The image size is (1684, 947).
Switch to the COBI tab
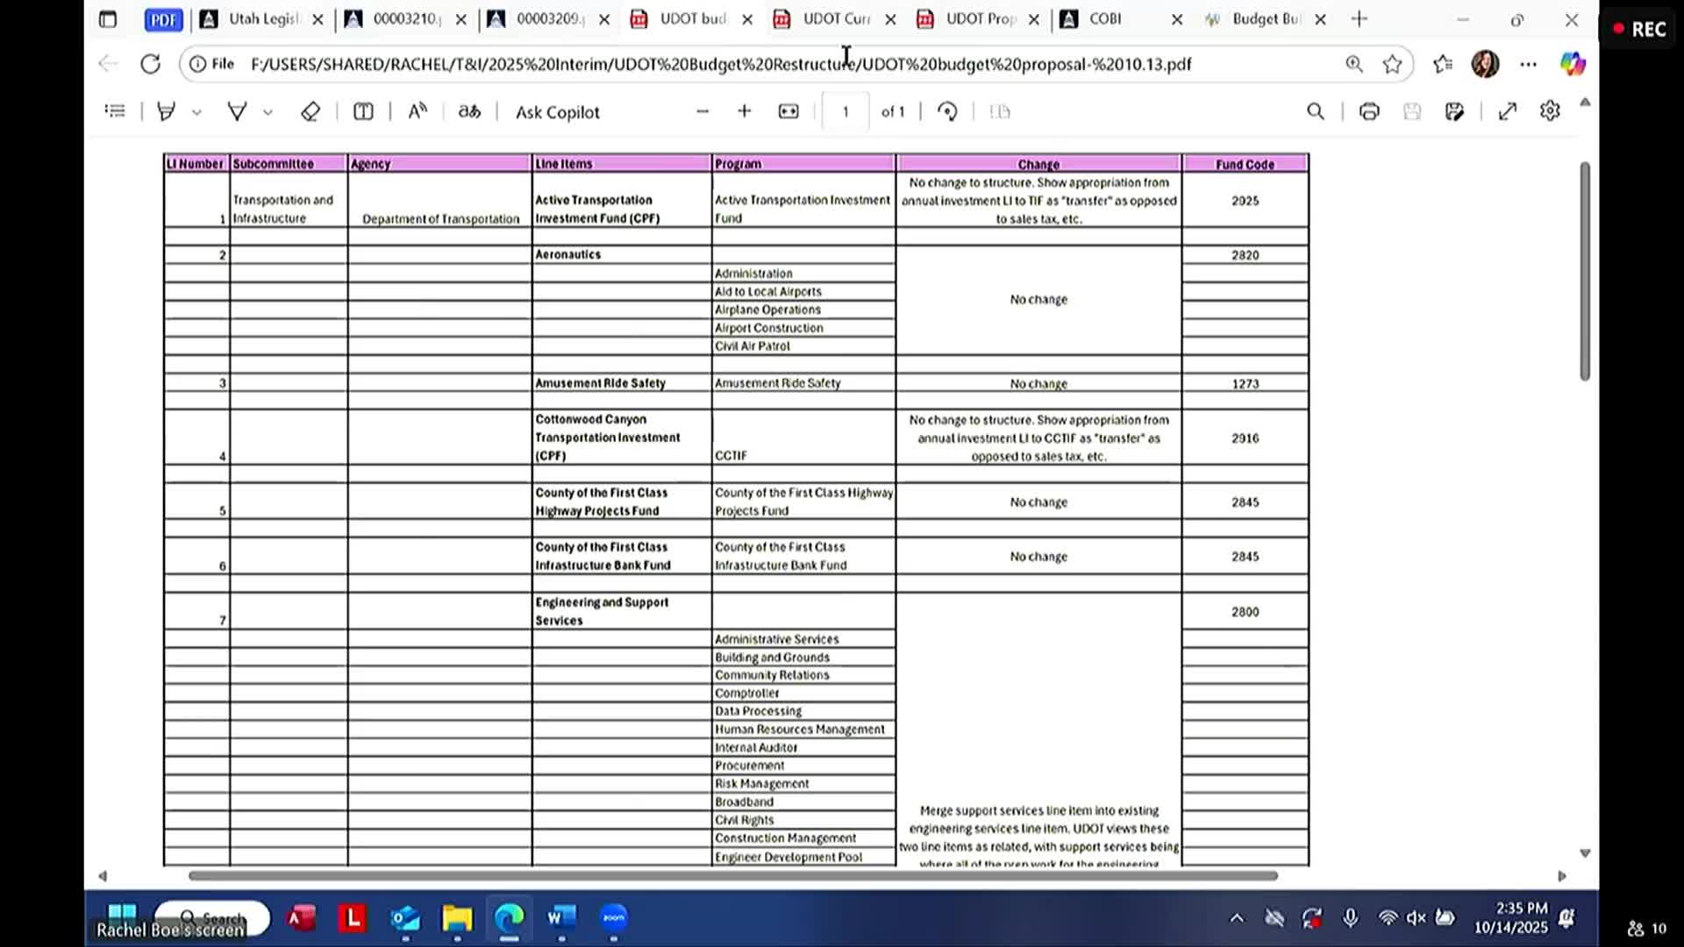[1105, 19]
